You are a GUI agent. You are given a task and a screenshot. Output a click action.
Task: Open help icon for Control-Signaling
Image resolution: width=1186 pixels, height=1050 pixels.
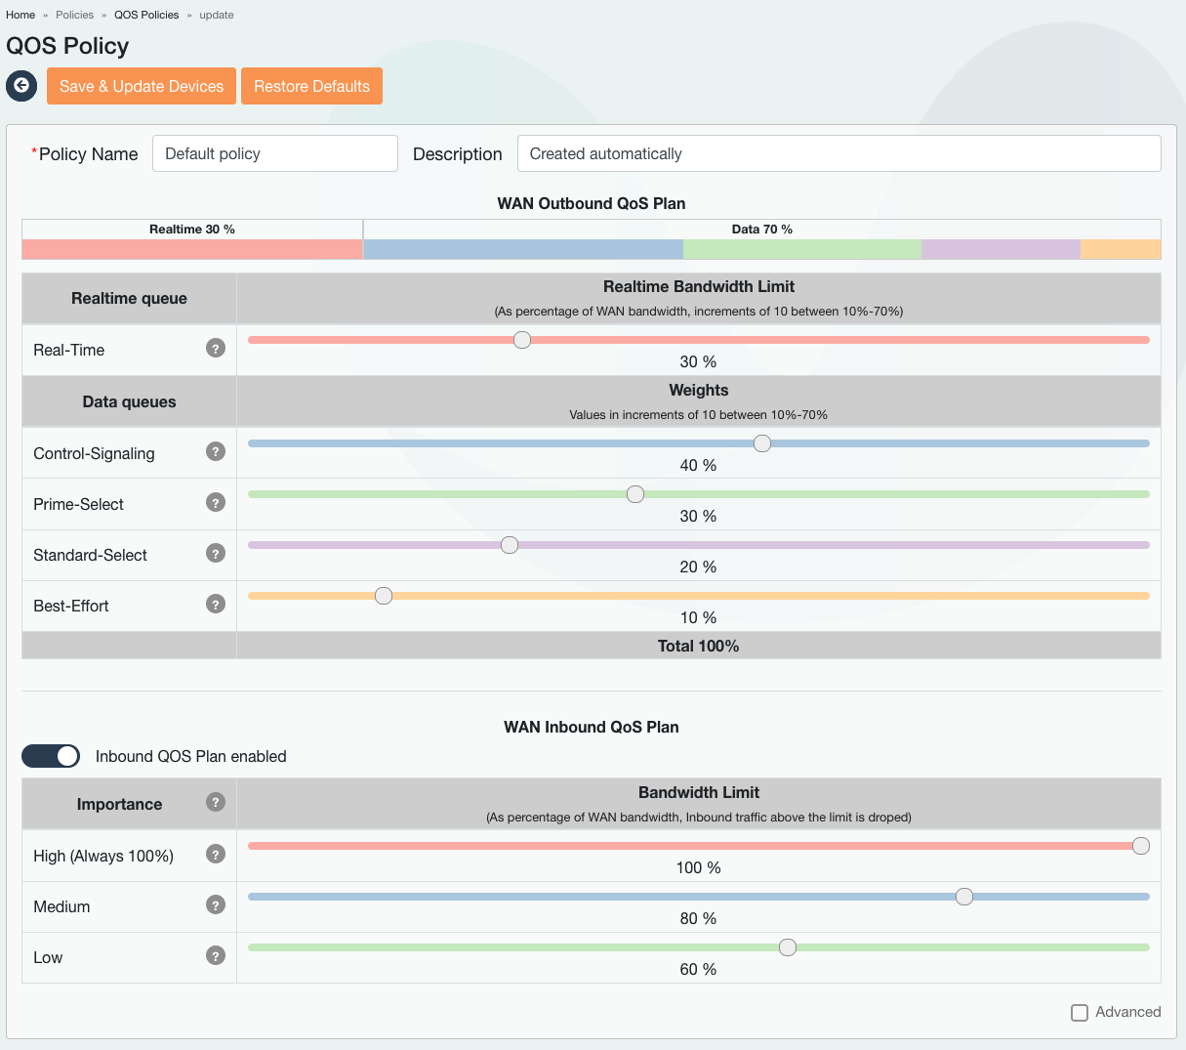(216, 451)
